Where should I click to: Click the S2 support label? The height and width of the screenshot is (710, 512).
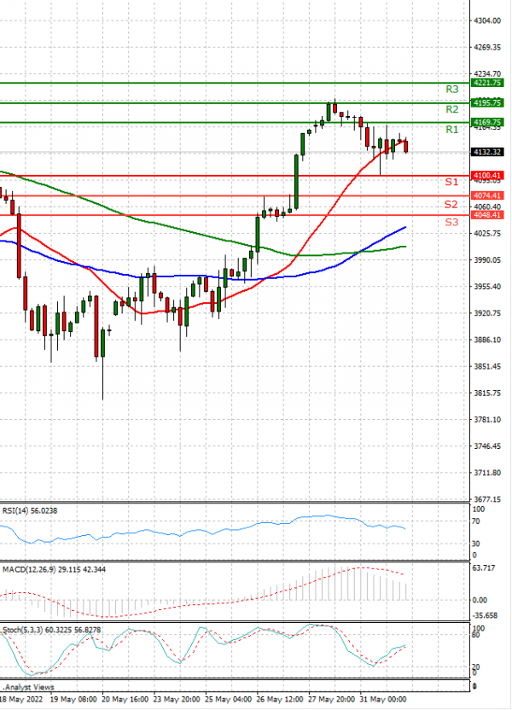click(x=452, y=205)
